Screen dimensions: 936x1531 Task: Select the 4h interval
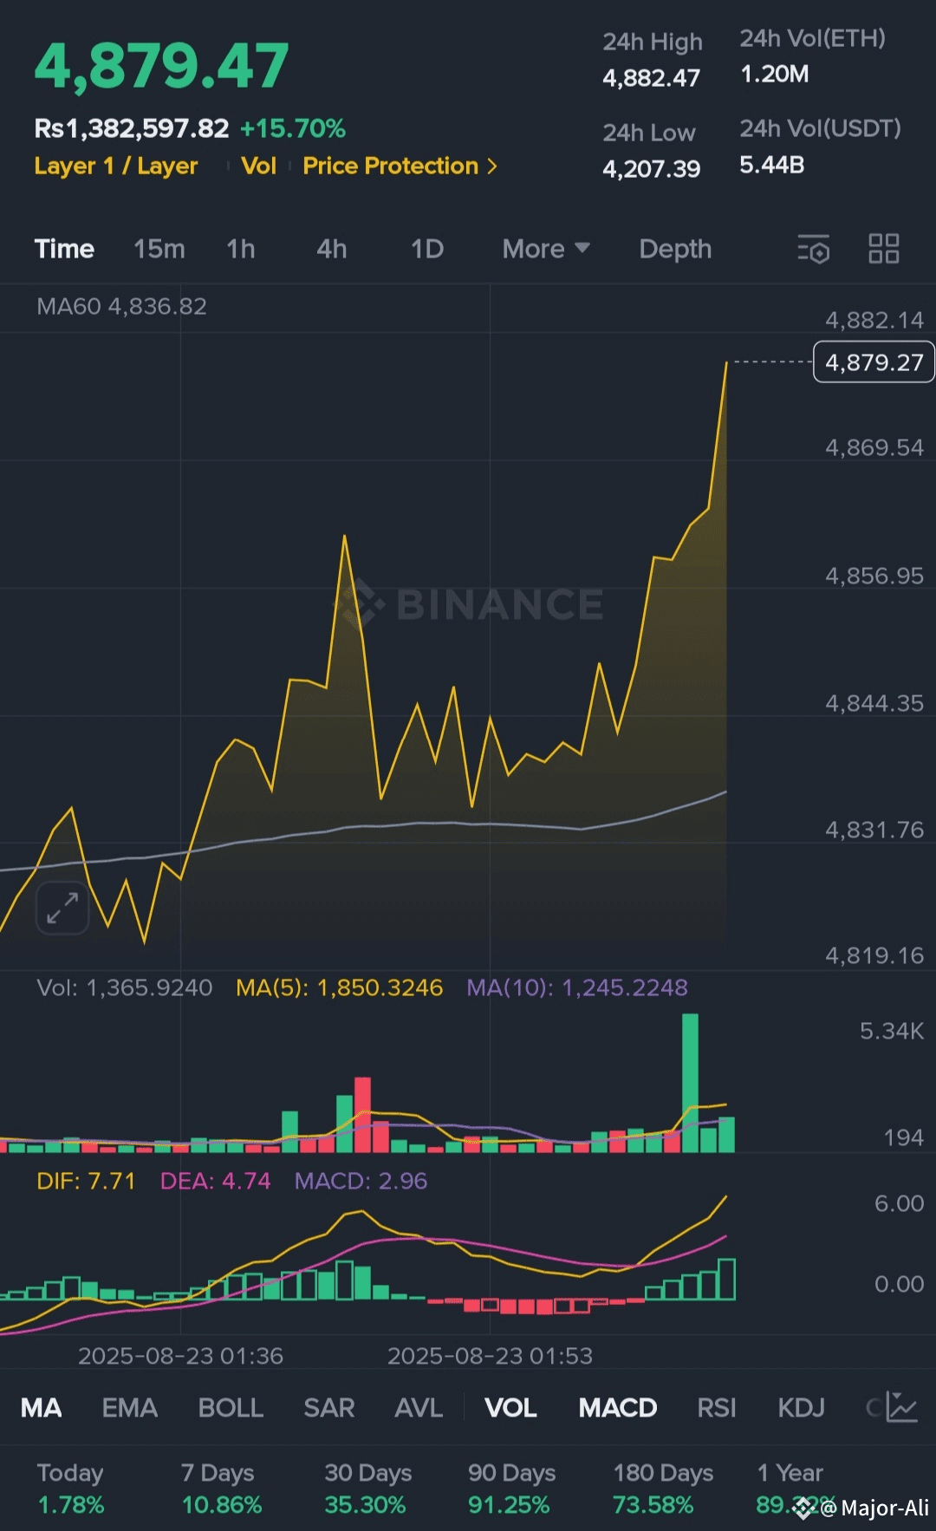(332, 249)
